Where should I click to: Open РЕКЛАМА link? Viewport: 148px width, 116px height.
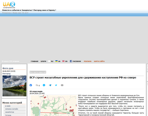click(88, 61)
